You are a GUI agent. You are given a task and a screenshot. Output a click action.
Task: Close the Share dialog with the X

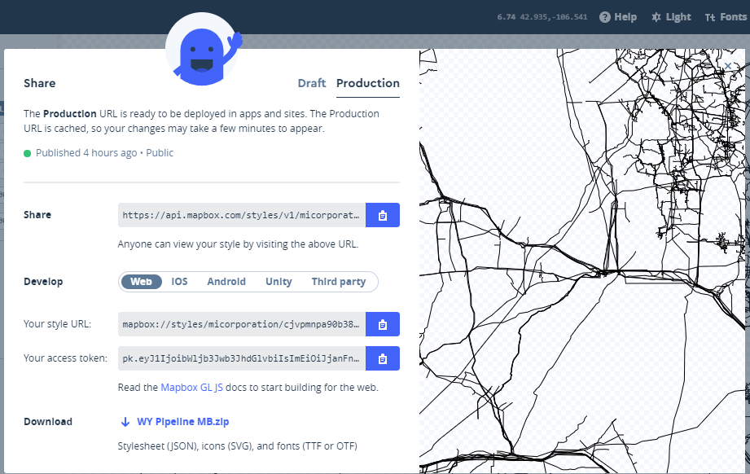click(x=728, y=65)
